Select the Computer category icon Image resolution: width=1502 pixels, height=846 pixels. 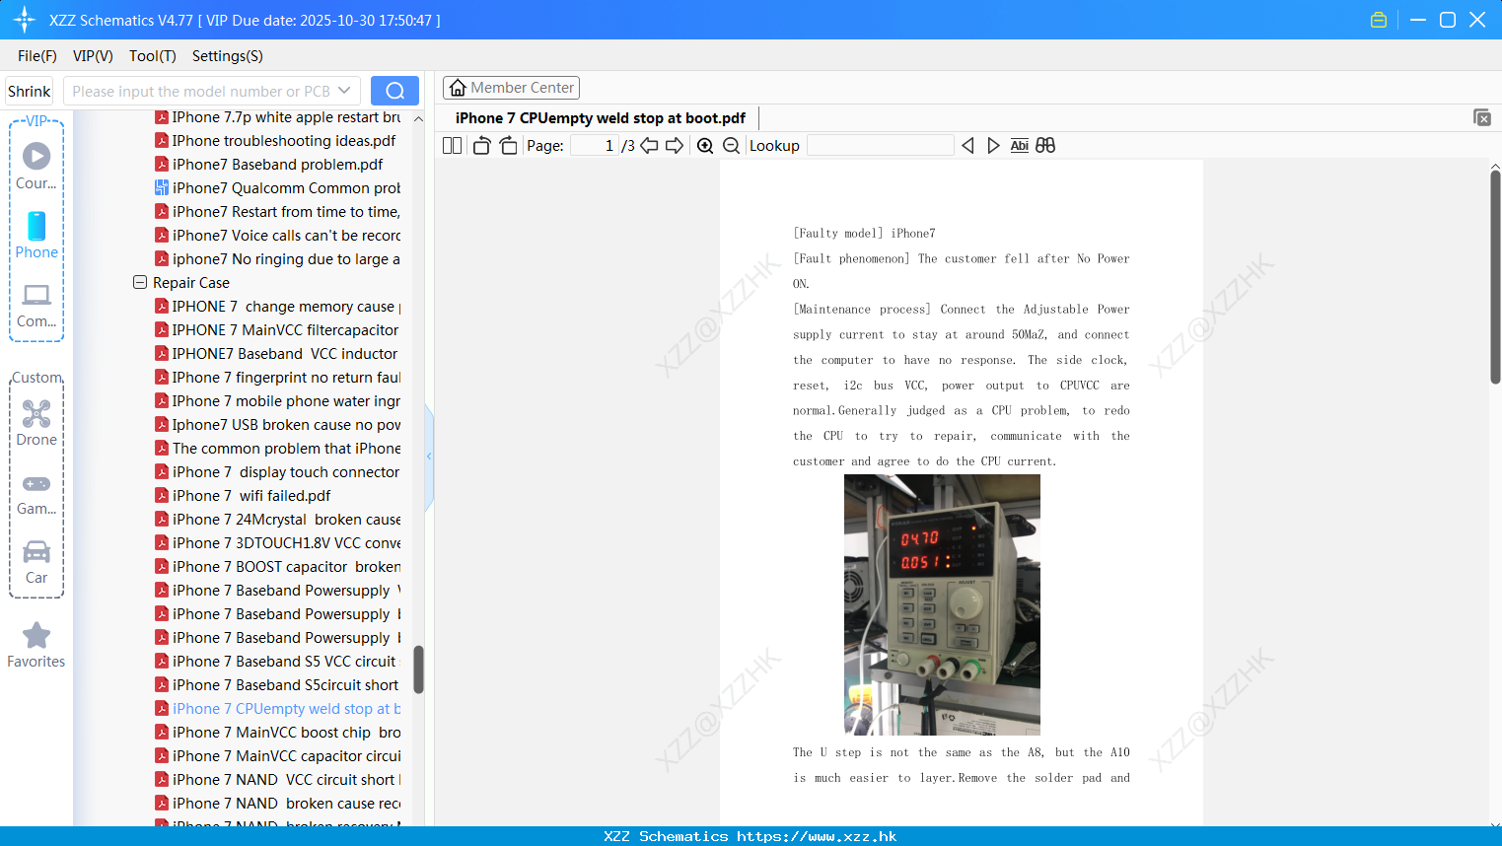[x=36, y=305]
